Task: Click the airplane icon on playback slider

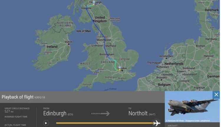Action: [x=157, y=123]
